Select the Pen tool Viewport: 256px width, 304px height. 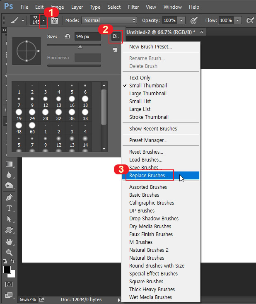point(9,198)
